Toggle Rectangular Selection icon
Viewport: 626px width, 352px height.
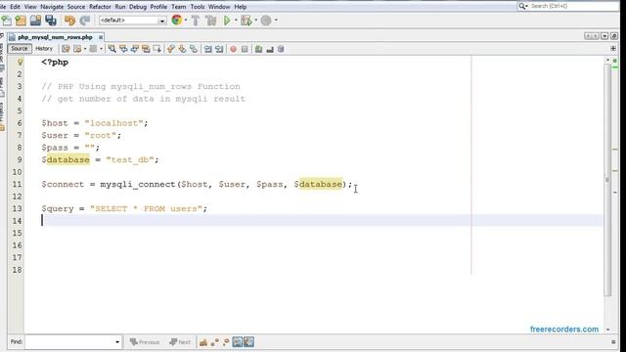[x=156, y=49]
